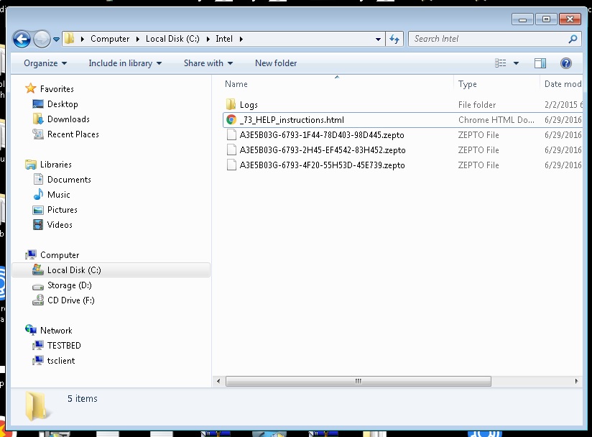Select CD Drive (F:) in navigation pane

click(x=70, y=300)
